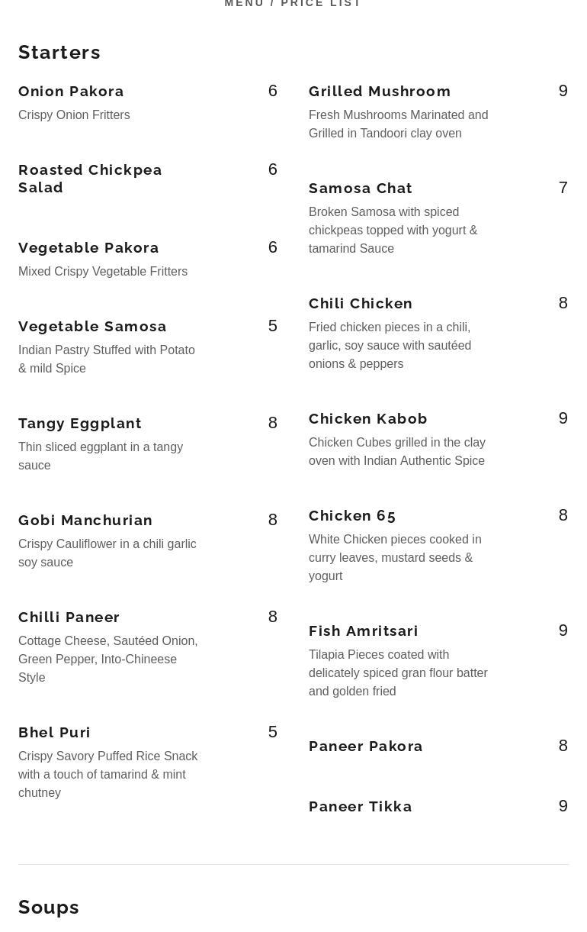The width and height of the screenshot is (587, 932).
Task: Choose the Fish Amritsari item name
Action: coord(364,631)
